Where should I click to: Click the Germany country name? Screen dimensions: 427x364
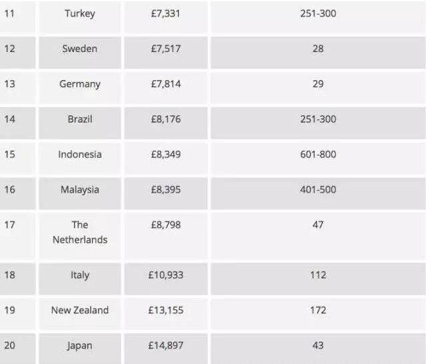pyautogui.click(x=80, y=84)
